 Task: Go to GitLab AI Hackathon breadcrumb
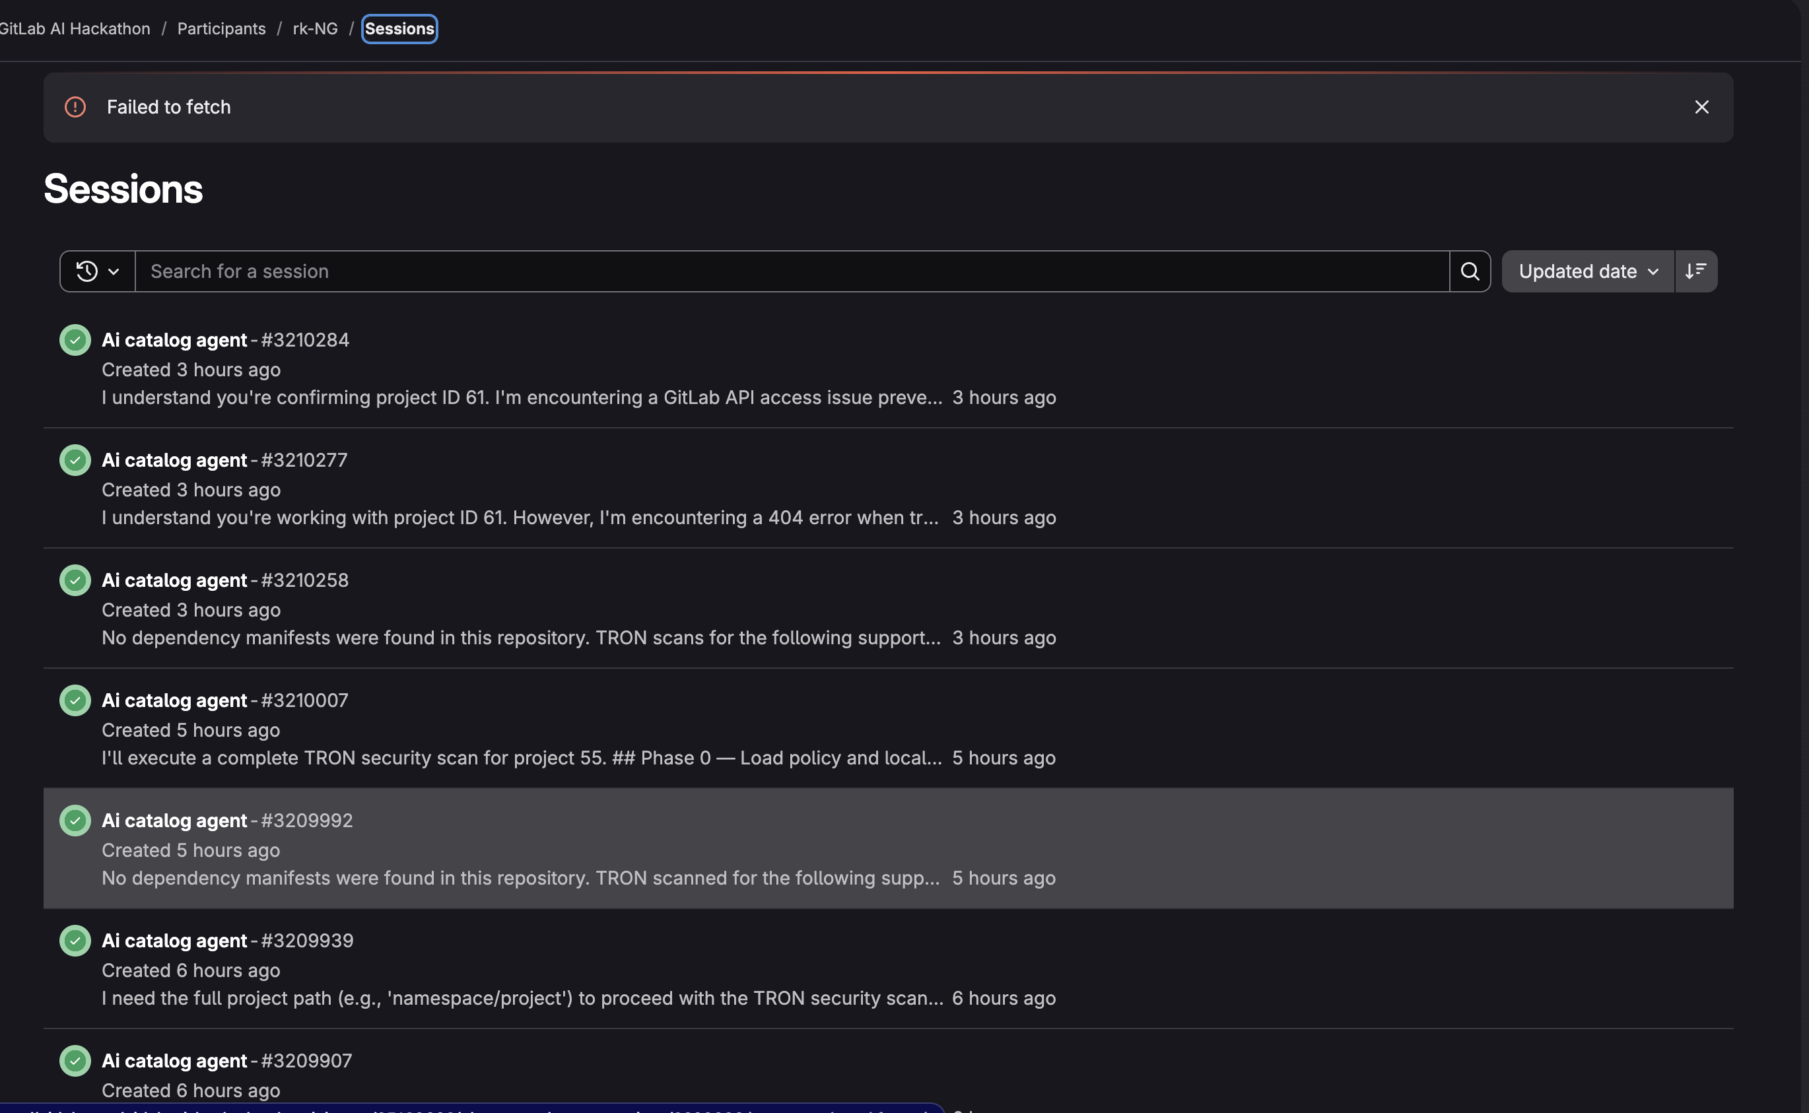click(x=75, y=28)
